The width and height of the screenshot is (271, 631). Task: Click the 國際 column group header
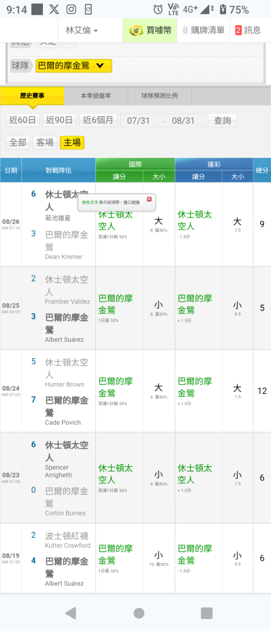(135, 164)
